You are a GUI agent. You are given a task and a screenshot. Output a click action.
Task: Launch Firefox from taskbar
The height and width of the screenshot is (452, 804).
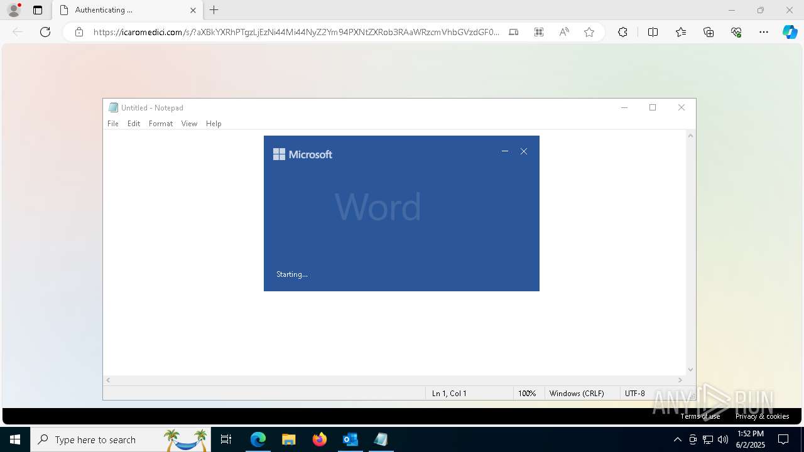(x=319, y=439)
